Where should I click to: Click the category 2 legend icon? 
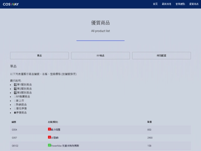pos(15,89)
